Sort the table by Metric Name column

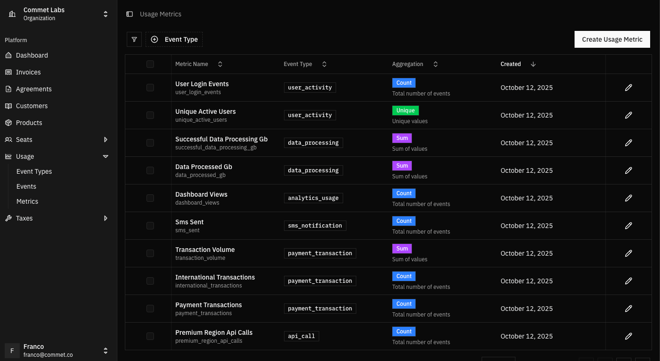point(220,64)
